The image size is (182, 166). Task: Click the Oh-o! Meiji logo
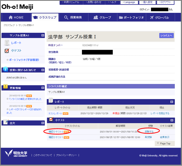[17, 7]
